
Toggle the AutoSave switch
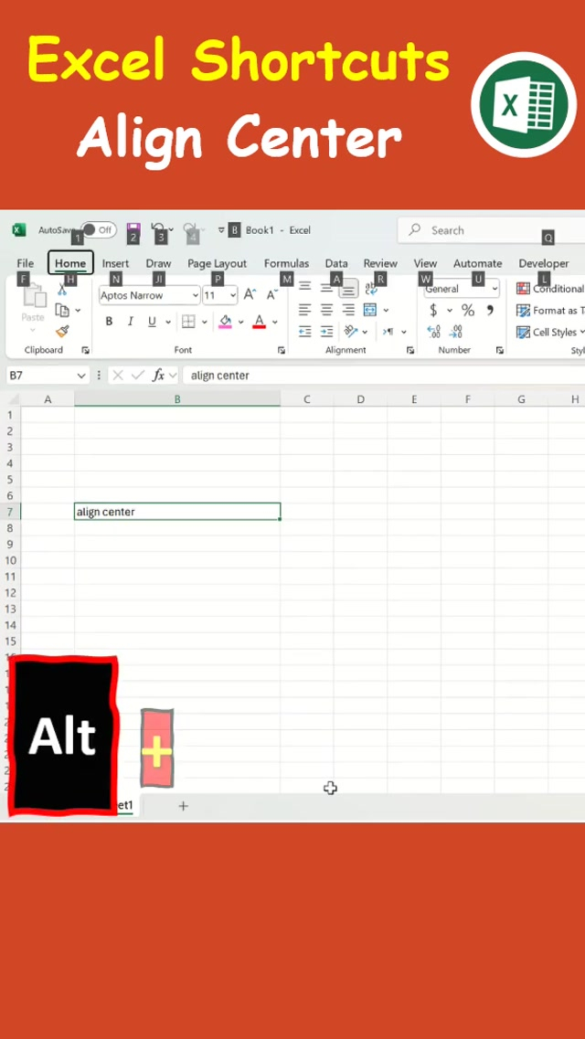pos(99,230)
